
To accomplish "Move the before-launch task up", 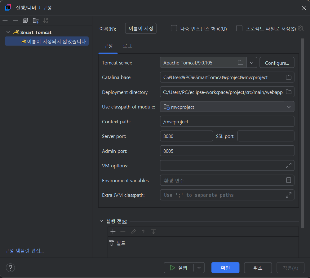I will [143, 232].
